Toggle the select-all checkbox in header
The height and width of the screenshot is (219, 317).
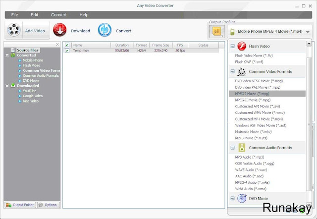67,45
